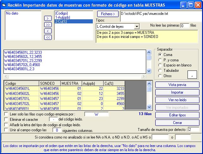203x154 pixels.
Task: Click the SONDEO column header
Action: coord(50,83)
